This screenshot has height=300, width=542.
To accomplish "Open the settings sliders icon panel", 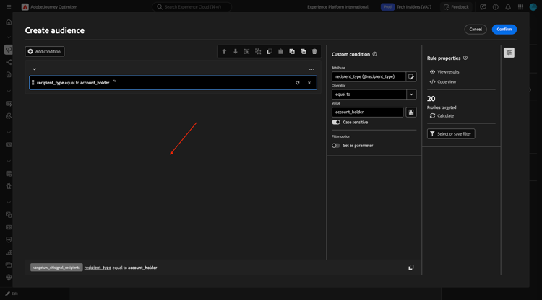I will pos(509,53).
